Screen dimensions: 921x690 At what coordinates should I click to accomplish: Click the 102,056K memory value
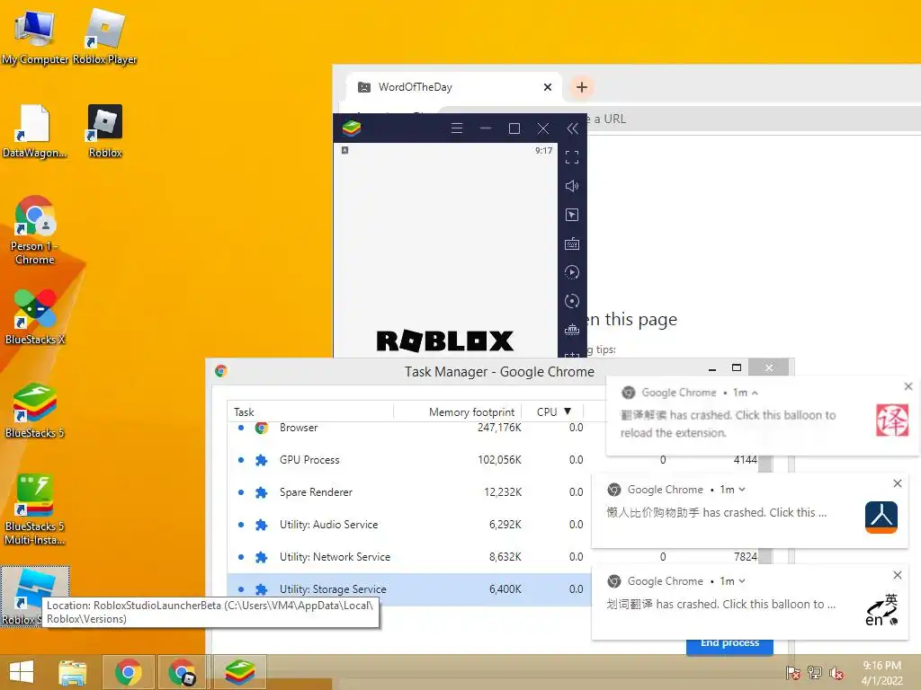(x=499, y=460)
